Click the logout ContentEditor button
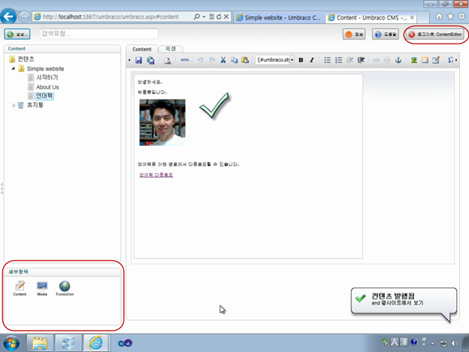The width and height of the screenshot is (469, 352). (x=435, y=34)
